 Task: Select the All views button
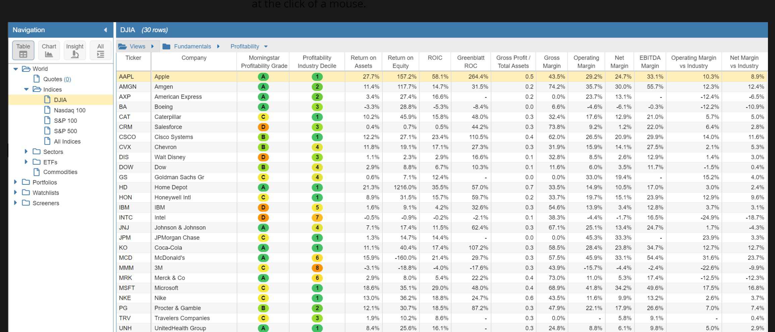point(101,50)
